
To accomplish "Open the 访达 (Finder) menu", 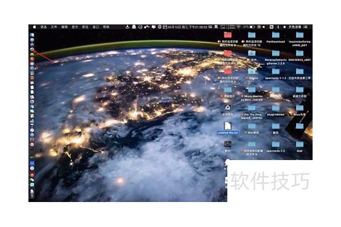I will (44, 27).
